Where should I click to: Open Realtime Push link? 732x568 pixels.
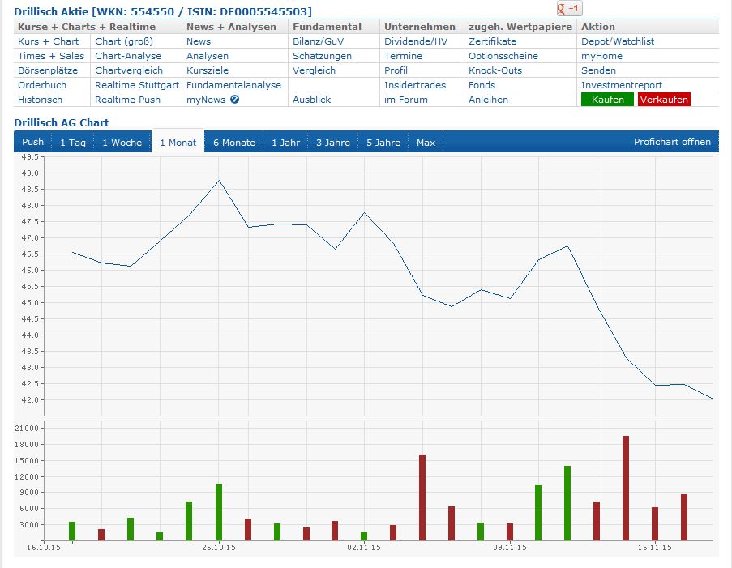[x=127, y=100]
